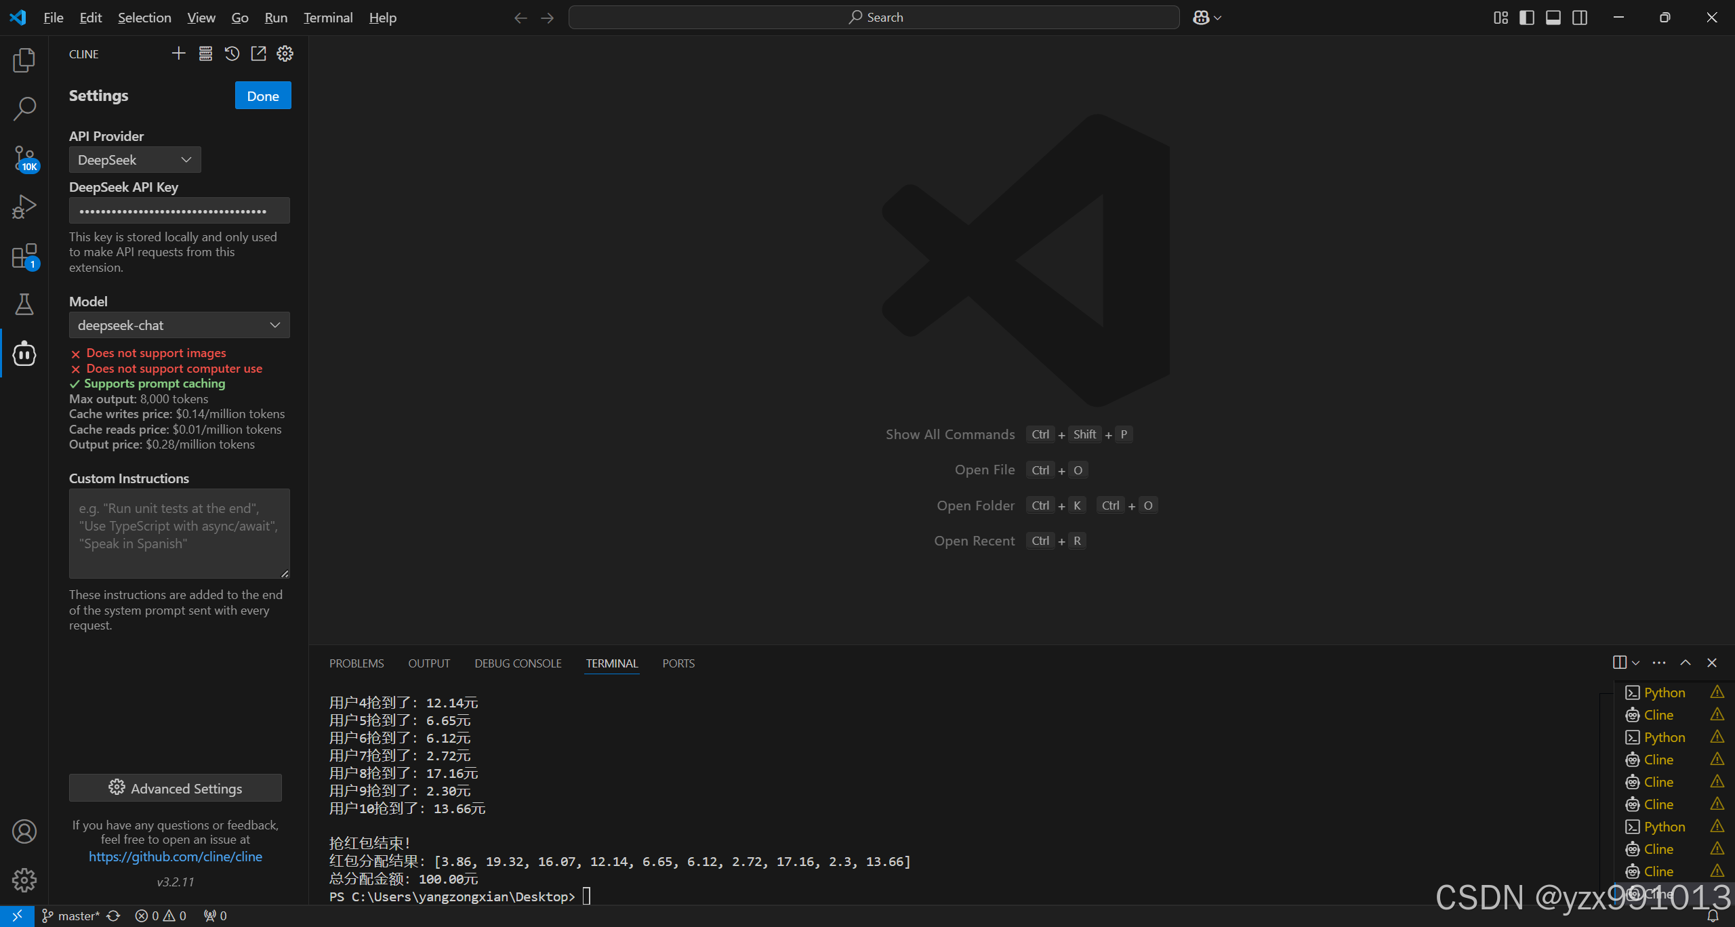Open the Terminal menu
1735x927 pixels.
pyautogui.click(x=327, y=18)
